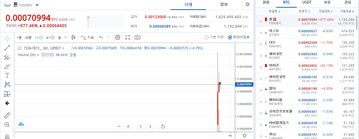Click the 0.00070994 price label on chart axis
Viewport: 359px width, 139px height.
[244, 84]
